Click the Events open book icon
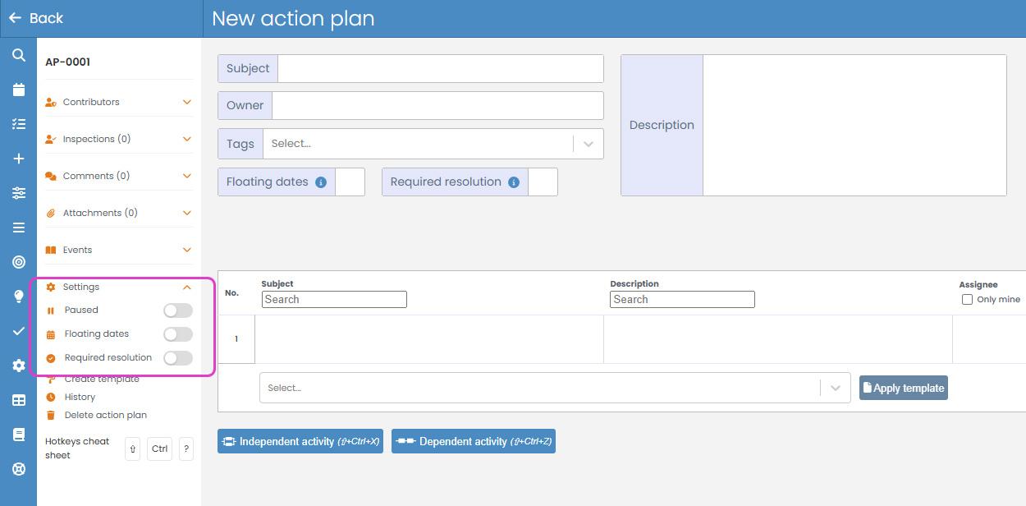Screen dimensions: 1026x506 [x=51, y=250]
